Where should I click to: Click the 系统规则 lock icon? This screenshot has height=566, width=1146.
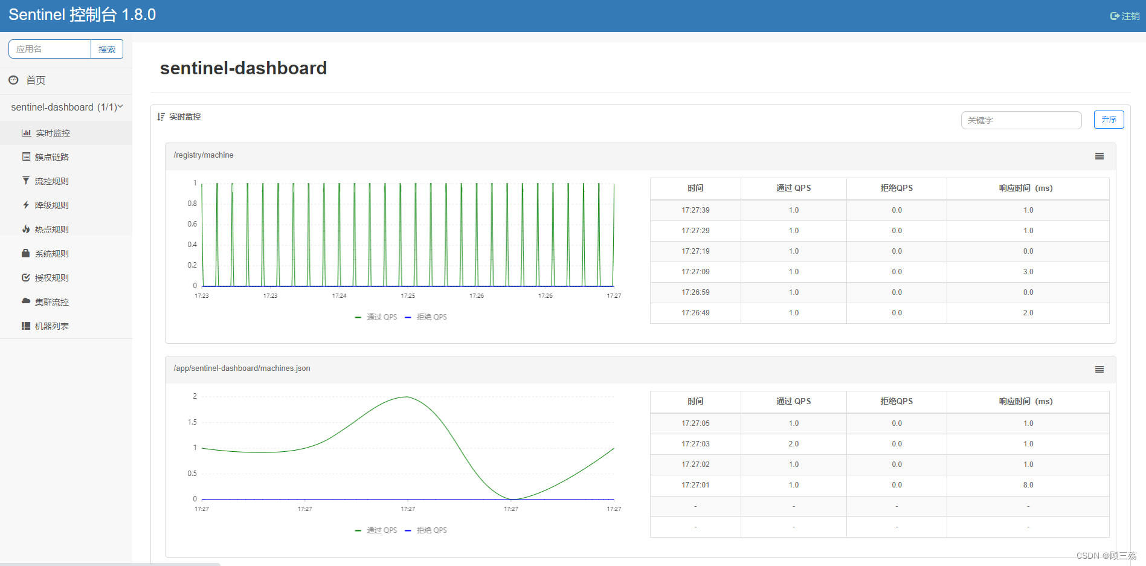[x=26, y=253]
